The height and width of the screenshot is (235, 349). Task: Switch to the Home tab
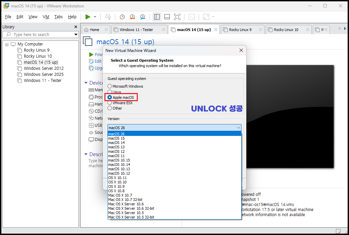pos(94,30)
